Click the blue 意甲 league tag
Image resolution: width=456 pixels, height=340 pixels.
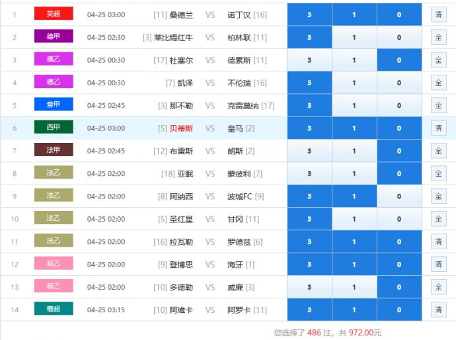(54, 105)
